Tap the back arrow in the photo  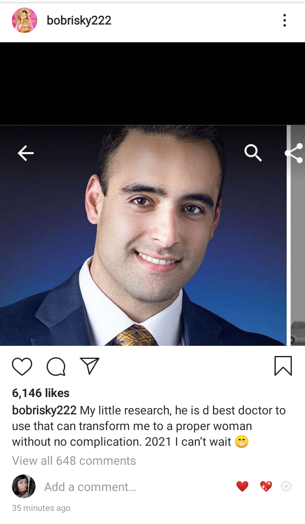[25, 153]
